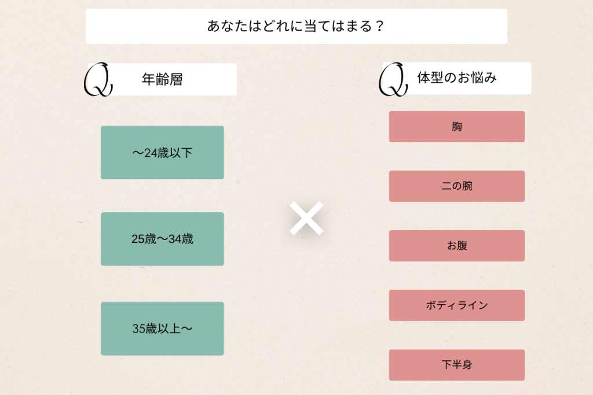Viewport: 593px width, 395px height.
Task: Click the Q icon beside 体型のお悩み
Action: tap(393, 80)
